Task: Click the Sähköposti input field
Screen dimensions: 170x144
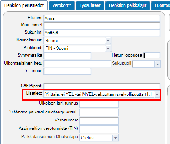Action: point(102,86)
